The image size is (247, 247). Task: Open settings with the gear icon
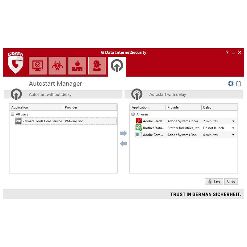(x=231, y=83)
